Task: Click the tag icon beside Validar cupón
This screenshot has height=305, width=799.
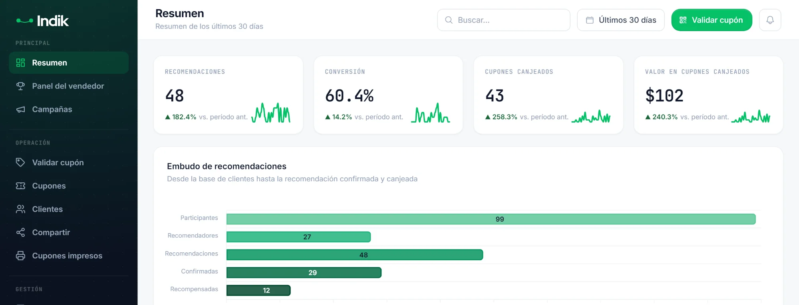Action: click(20, 162)
